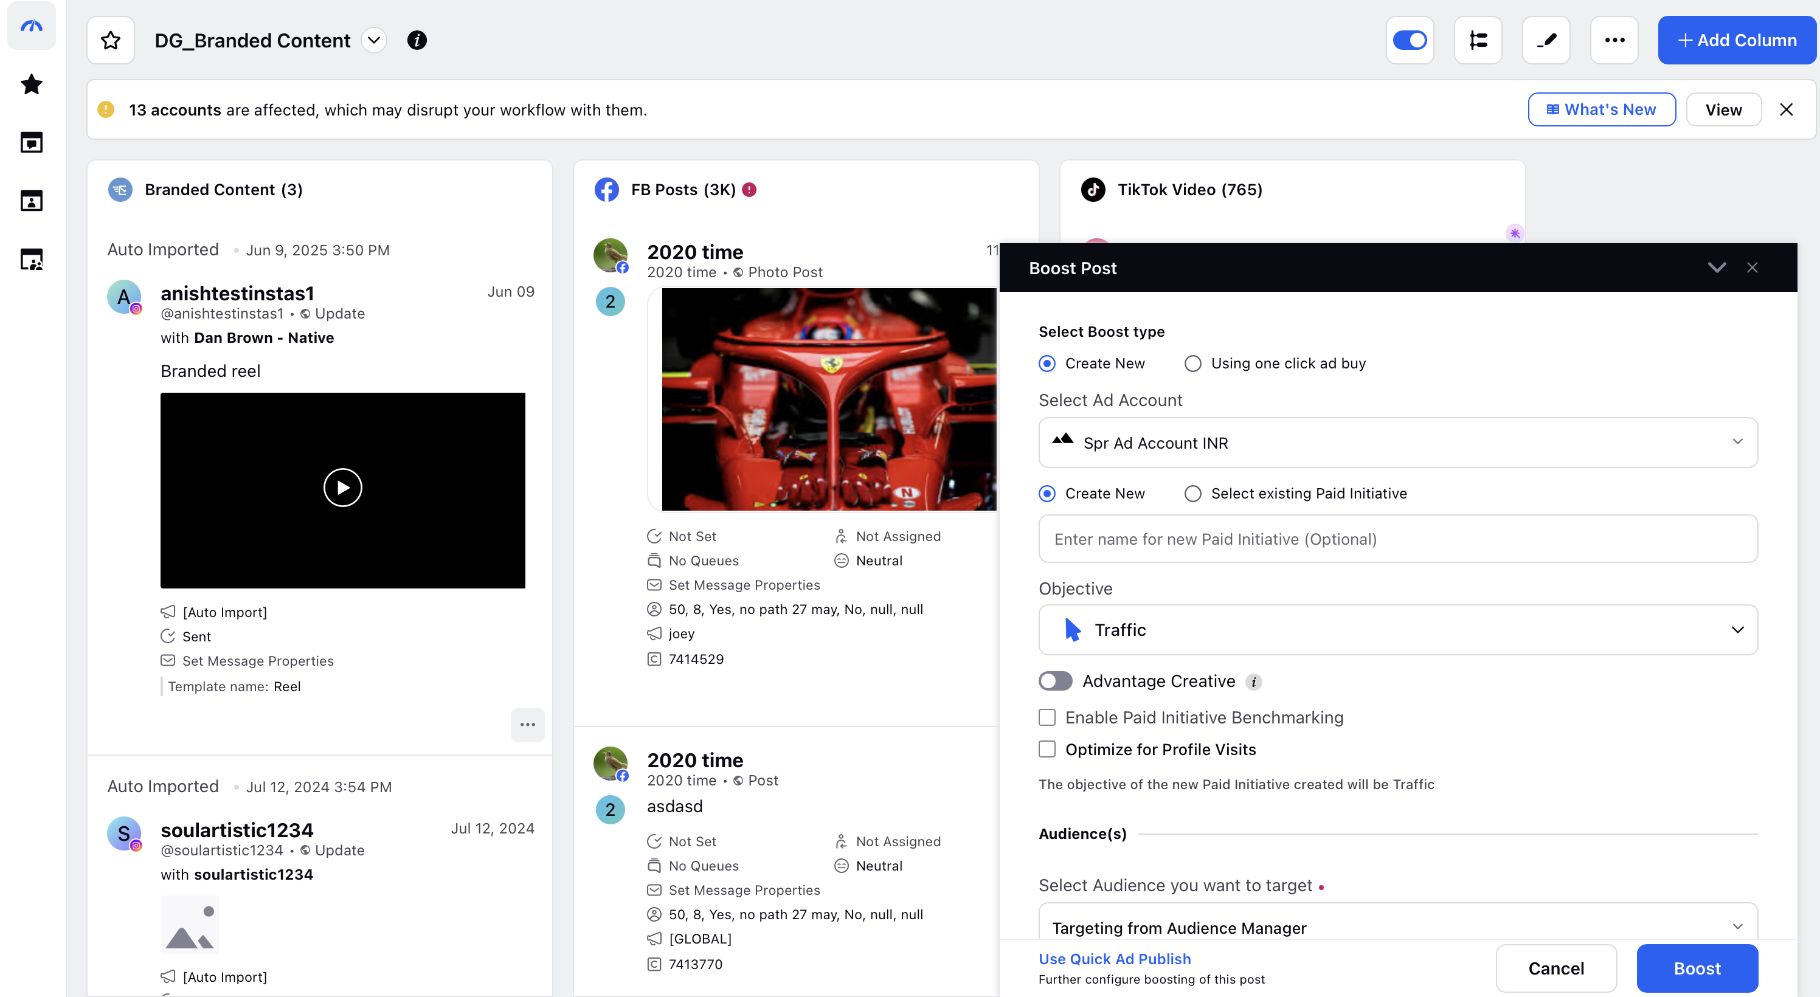The height and width of the screenshot is (997, 1820).
Task: Open soulartistic1234 placeholder image thumbnail
Action: [x=189, y=925]
